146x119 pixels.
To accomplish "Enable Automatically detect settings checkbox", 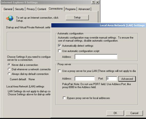I will point(59,46).
